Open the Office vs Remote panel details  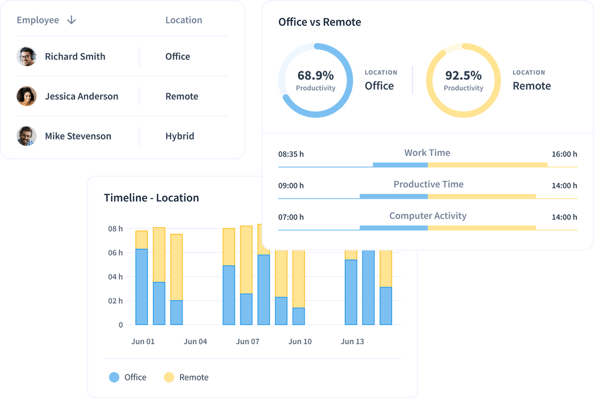coord(319,22)
